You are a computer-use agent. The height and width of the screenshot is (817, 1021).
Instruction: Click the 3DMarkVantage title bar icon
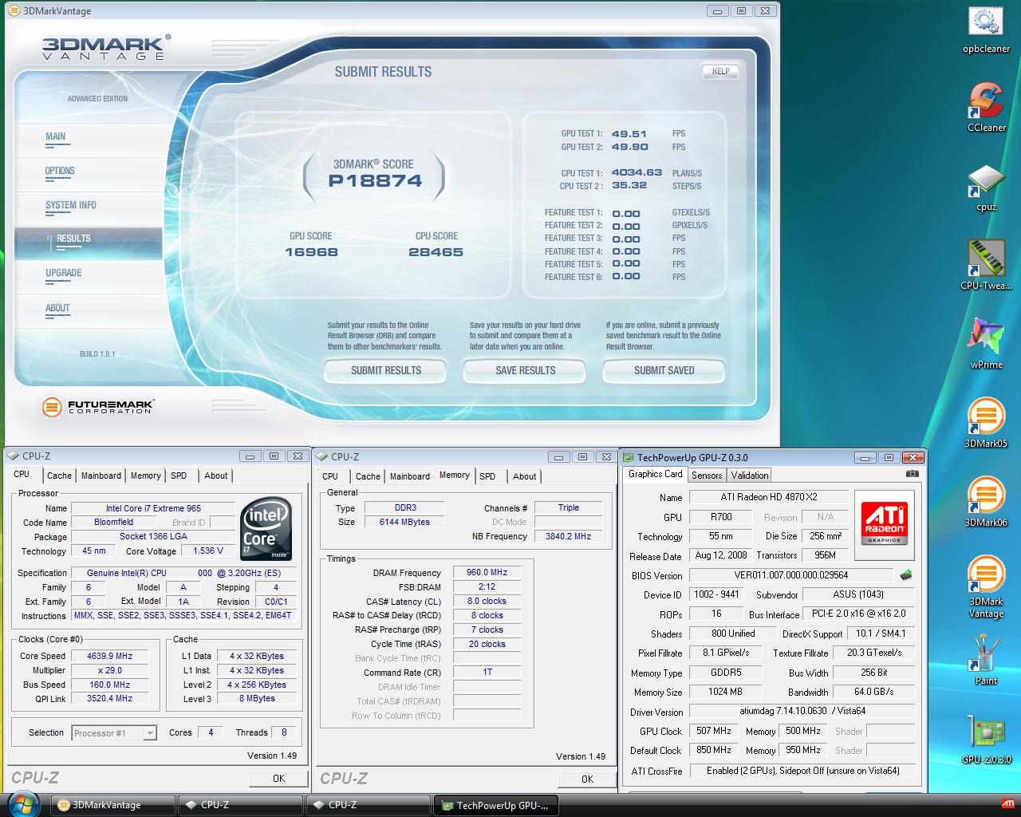(x=14, y=10)
